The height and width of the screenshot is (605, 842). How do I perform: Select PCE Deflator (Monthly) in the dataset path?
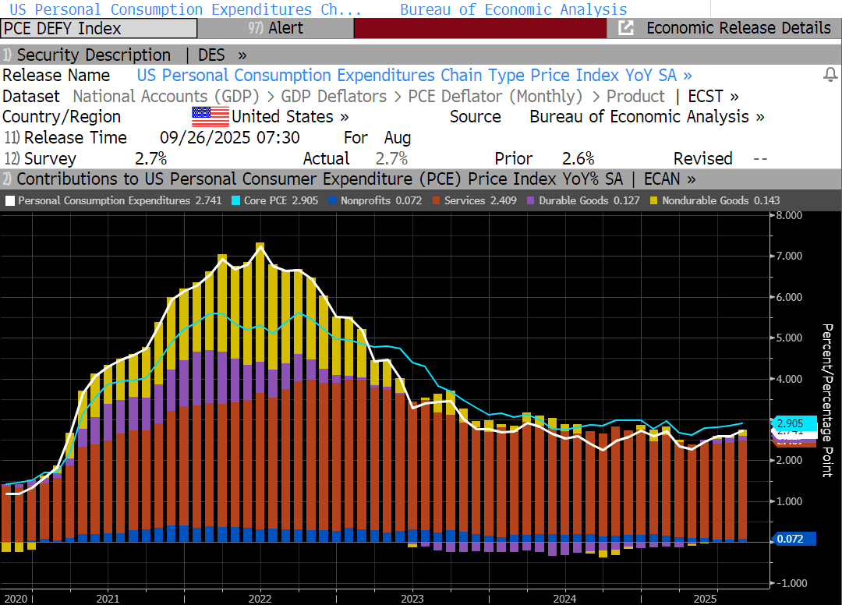click(x=495, y=96)
